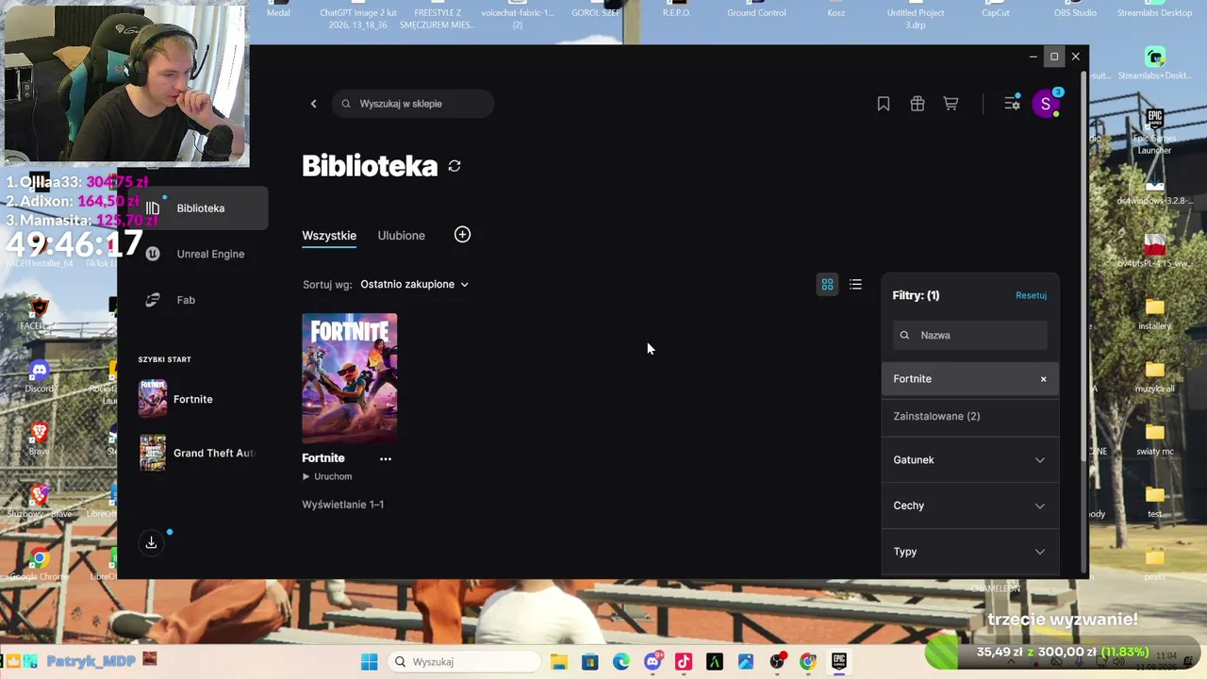The image size is (1207, 679).
Task: Open File Explorer from the taskbar
Action: point(559,662)
